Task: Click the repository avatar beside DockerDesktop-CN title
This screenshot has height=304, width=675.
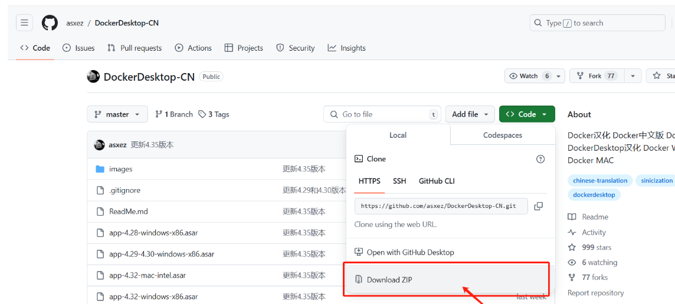Action: [93, 77]
